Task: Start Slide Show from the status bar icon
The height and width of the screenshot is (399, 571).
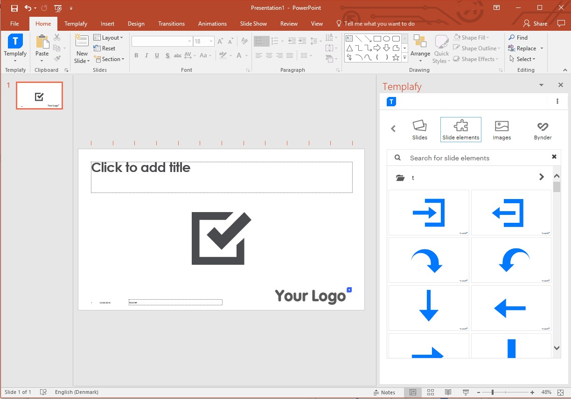Action: (x=465, y=392)
